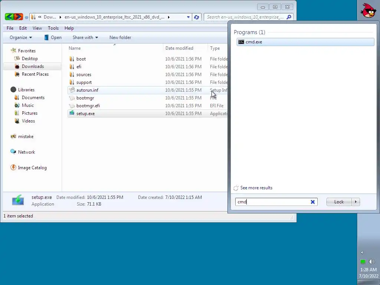
Task: Open the Documents library
Action: point(33,98)
